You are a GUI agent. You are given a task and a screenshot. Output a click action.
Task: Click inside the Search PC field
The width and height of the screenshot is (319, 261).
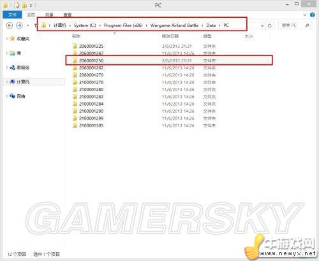point(292,25)
